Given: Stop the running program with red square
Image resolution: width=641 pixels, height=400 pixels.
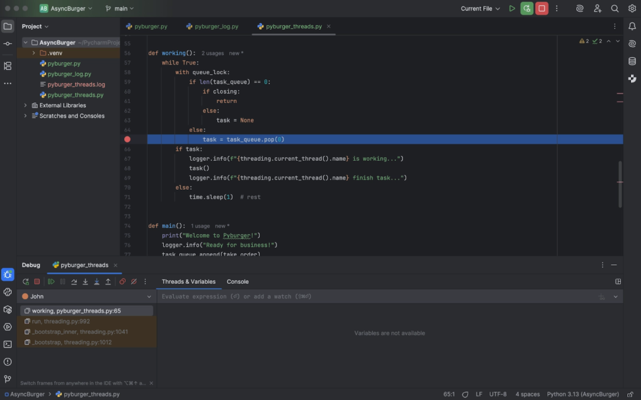Looking at the screenshot, I should (542, 8).
